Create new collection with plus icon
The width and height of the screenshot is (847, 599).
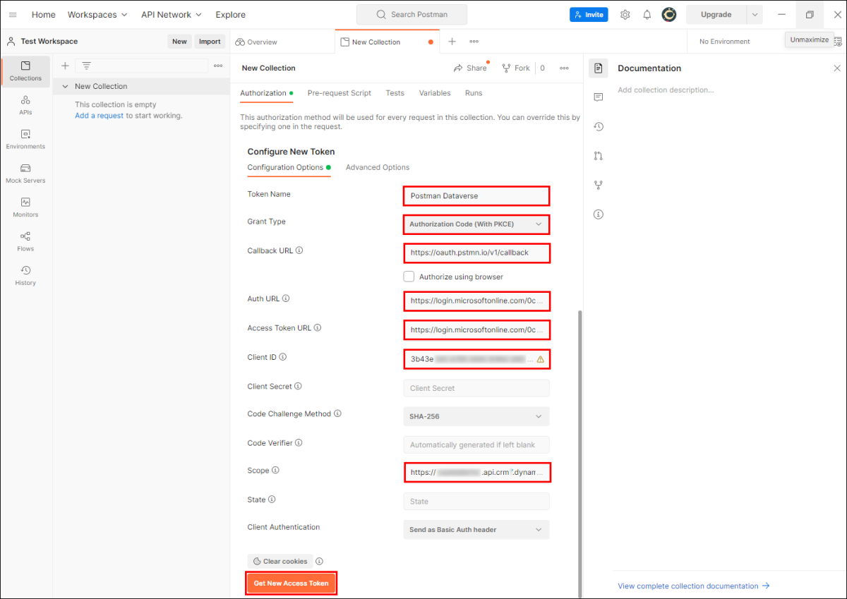tap(65, 66)
